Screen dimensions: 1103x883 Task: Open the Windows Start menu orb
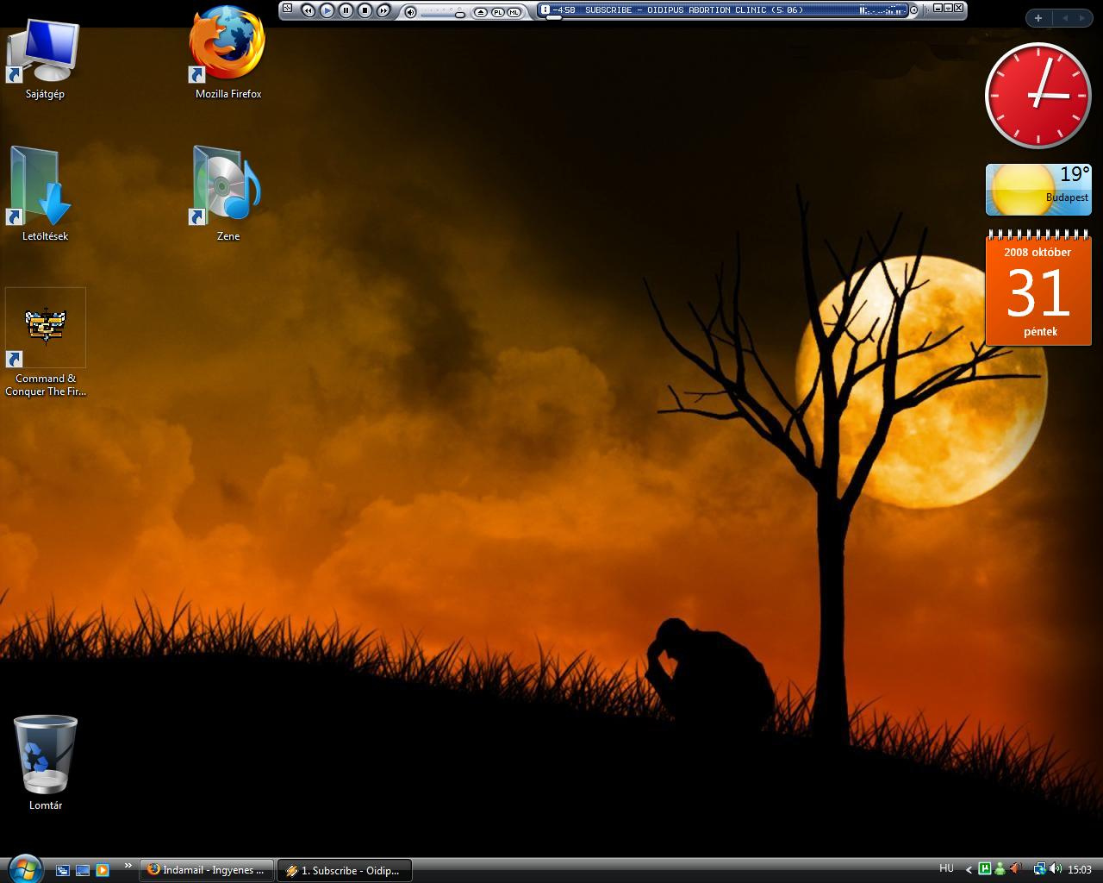[x=24, y=868]
